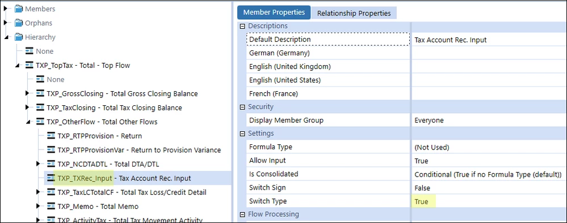Open Formula Type value (Not Used)
Viewport: 567px width, 223px height.
click(489, 147)
